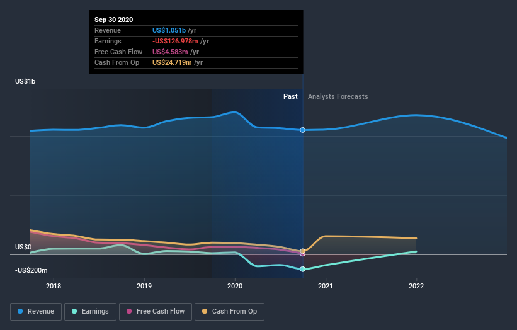Click the tooltip 'Free Cash Flow' row label

(x=118, y=52)
